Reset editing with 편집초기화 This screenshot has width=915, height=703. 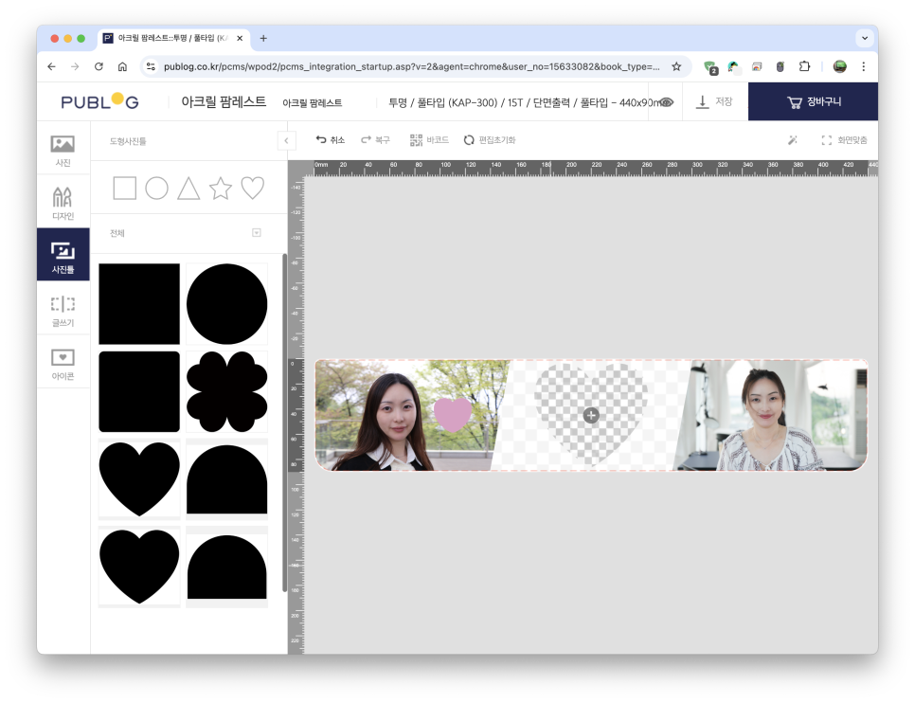[x=490, y=140]
